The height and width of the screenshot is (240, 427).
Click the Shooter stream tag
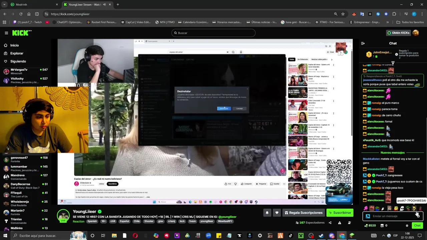click(x=149, y=221)
